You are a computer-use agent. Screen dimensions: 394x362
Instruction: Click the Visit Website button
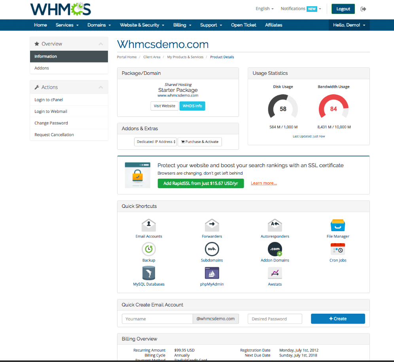click(x=165, y=106)
